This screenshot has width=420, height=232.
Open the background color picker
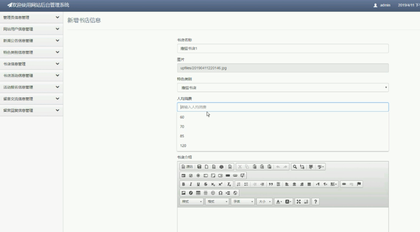pos(288,201)
